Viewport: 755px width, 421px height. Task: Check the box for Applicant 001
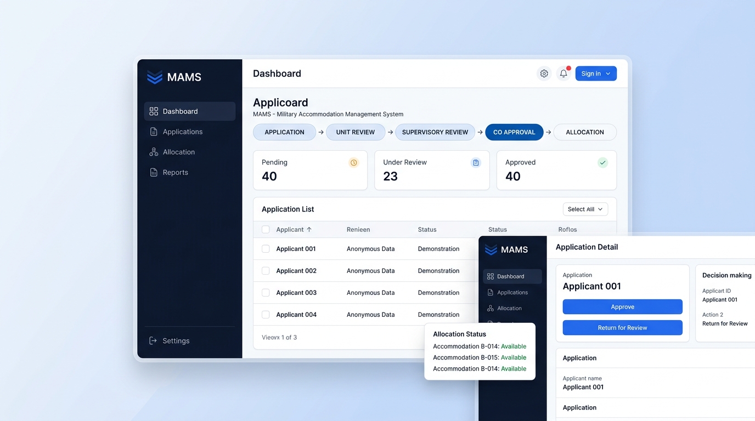tap(266, 249)
